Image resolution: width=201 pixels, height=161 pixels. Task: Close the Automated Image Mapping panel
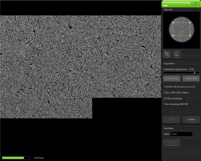pos(198,3)
